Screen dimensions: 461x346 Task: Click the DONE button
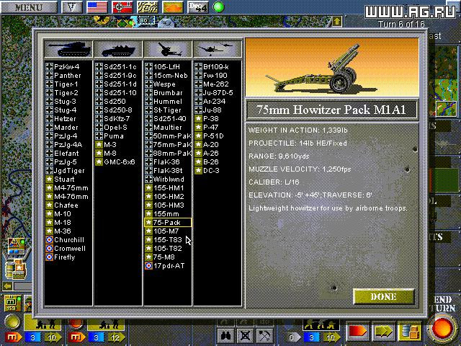click(383, 296)
